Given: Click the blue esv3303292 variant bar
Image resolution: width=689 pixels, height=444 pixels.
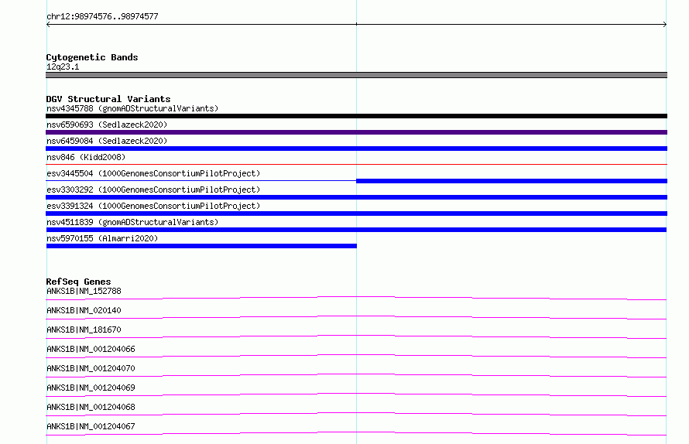Looking at the screenshot, I should (356, 197).
